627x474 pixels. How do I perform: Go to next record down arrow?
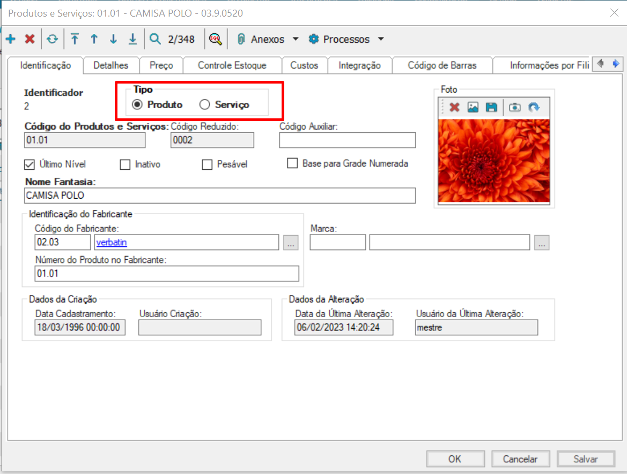(x=113, y=39)
